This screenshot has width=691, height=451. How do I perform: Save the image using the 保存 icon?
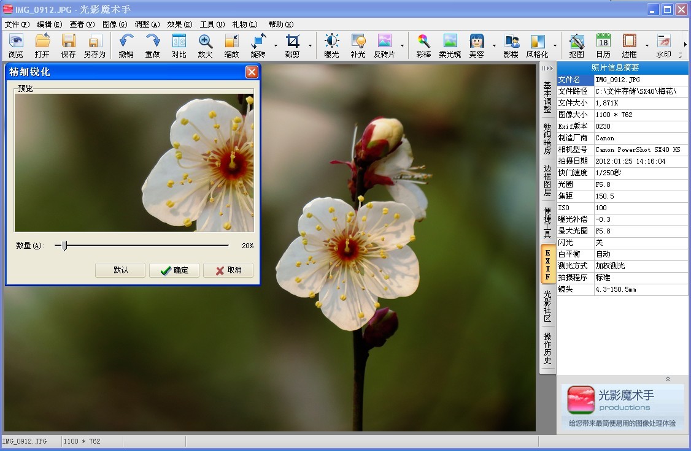point(68,45)
